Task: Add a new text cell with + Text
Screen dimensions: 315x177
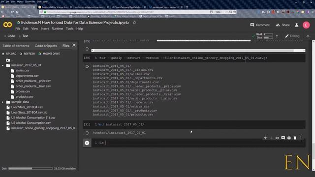Action: (x=24, y=36)
